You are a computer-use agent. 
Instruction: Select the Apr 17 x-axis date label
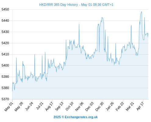pyautogui.click(x=140, y=106)
